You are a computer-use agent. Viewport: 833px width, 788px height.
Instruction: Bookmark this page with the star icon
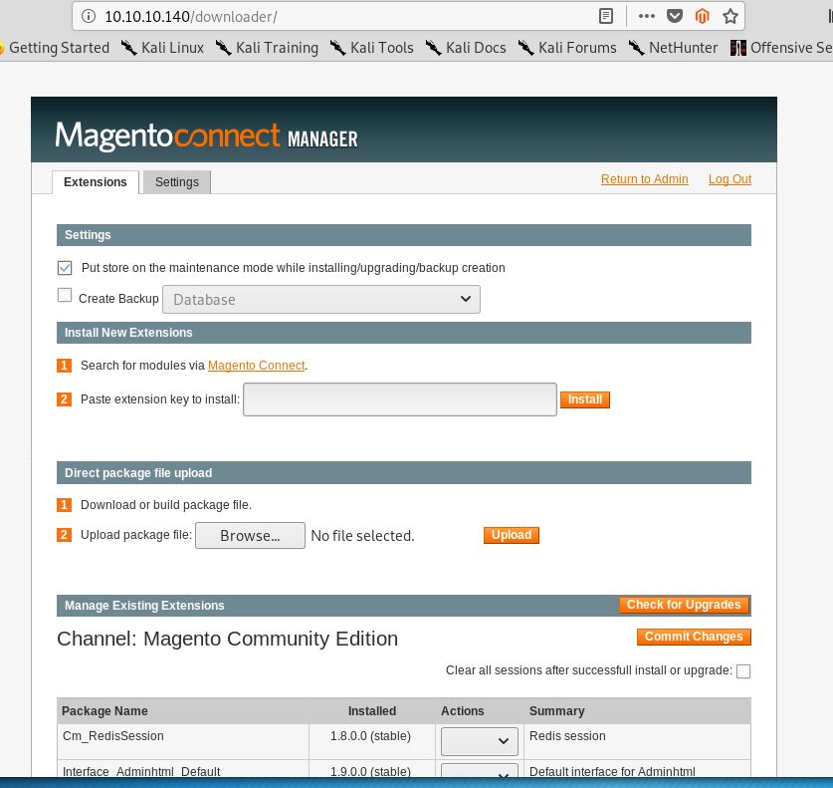(x=730, y=17)
